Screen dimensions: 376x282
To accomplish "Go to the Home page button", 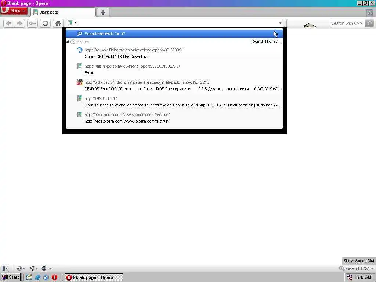I will (58, 23).
